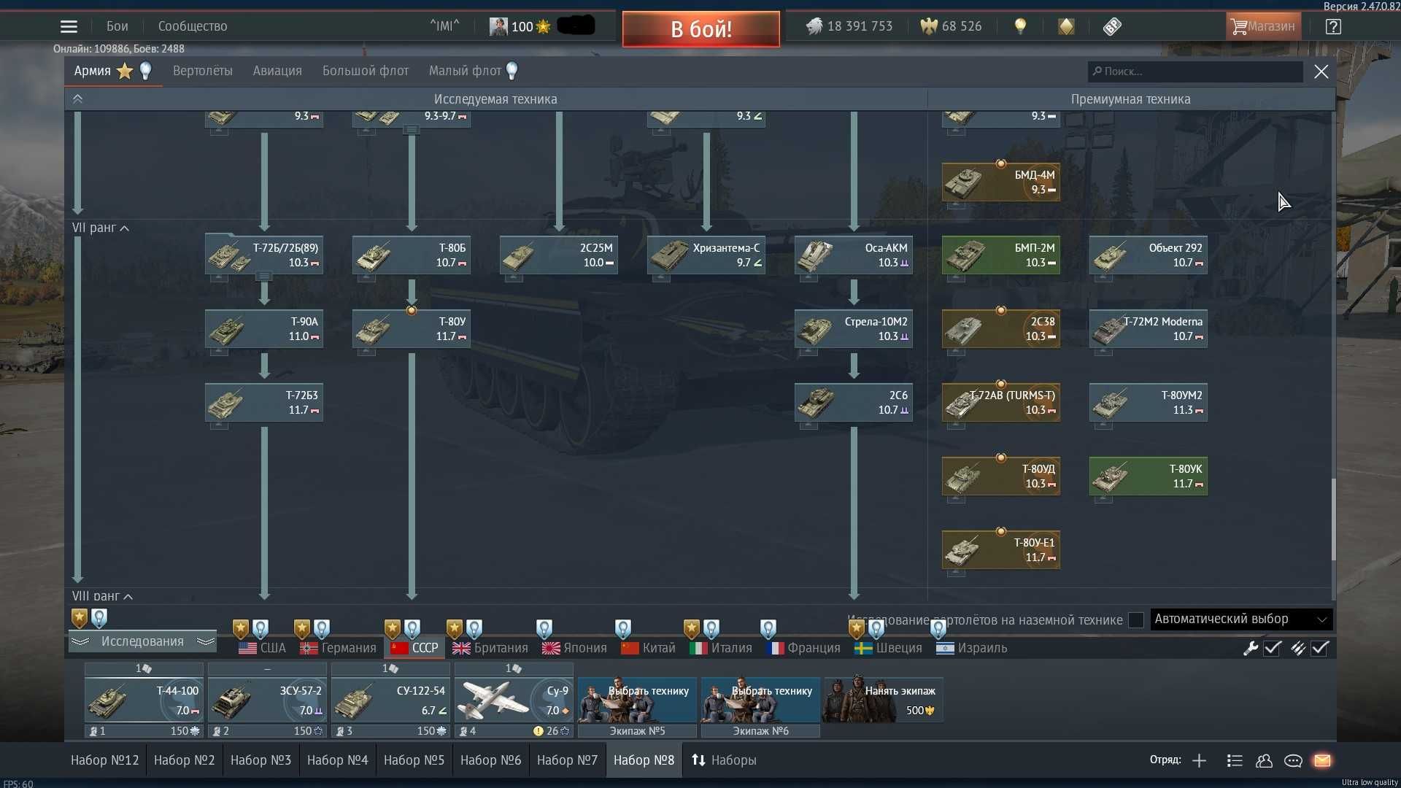
Task: Invite to squad with plus icon
Action: (x=1199, y=760)
